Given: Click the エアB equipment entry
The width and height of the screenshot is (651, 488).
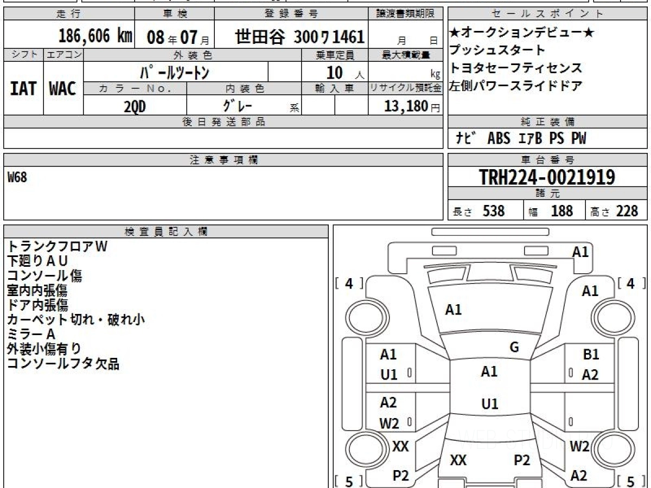Looking at the screenshot, I should pos(530,139).
